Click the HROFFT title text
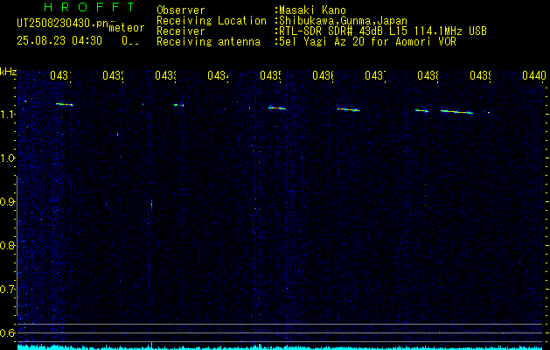Screen dimensions: 550x350 (90, 7)
